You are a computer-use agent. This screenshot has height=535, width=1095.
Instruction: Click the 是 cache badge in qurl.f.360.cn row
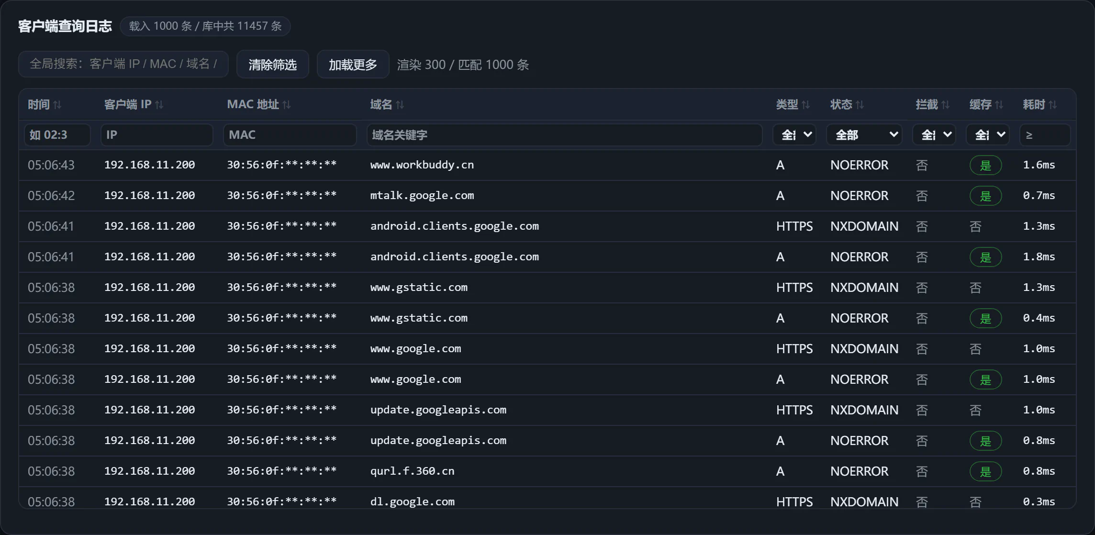[985, 472]
